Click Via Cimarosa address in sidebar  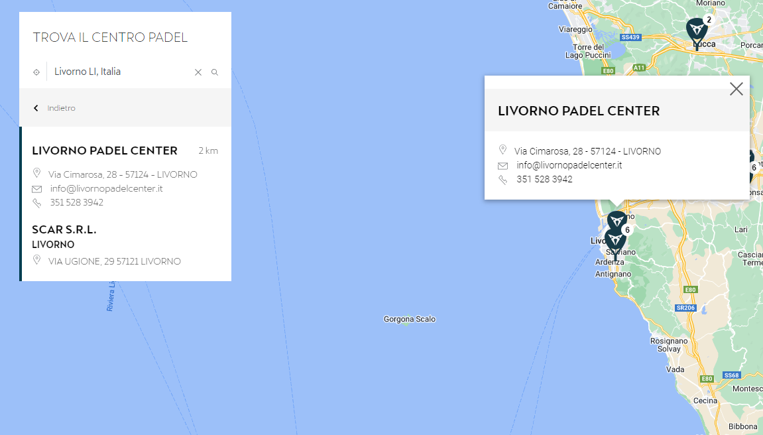point(123,174)
